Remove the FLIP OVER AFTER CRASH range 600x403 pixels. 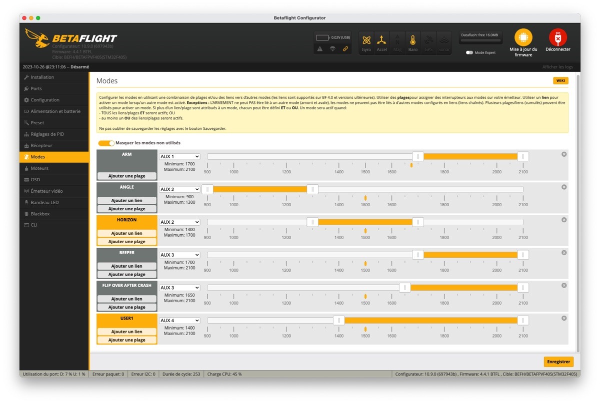click(x=564, y=286)
